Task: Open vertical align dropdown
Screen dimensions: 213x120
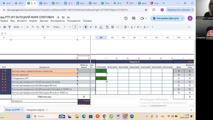Action: 133,27
